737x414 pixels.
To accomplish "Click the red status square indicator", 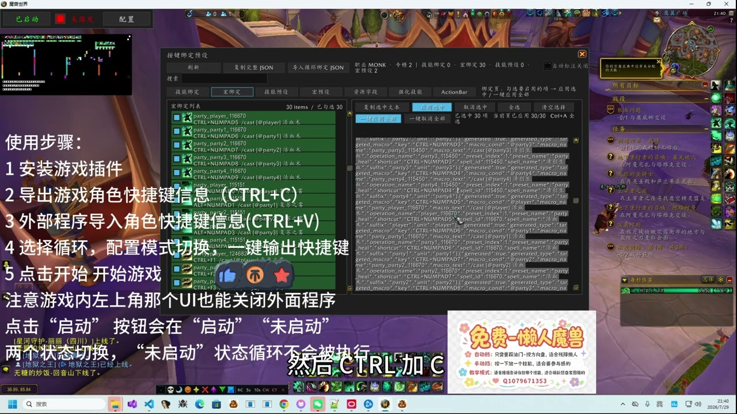I will click(x=60, y=19).
